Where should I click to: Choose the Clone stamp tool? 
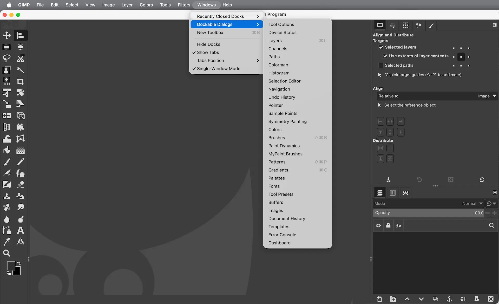click(7, 196)
